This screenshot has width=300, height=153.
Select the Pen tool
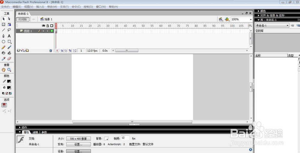click(3, 36)
